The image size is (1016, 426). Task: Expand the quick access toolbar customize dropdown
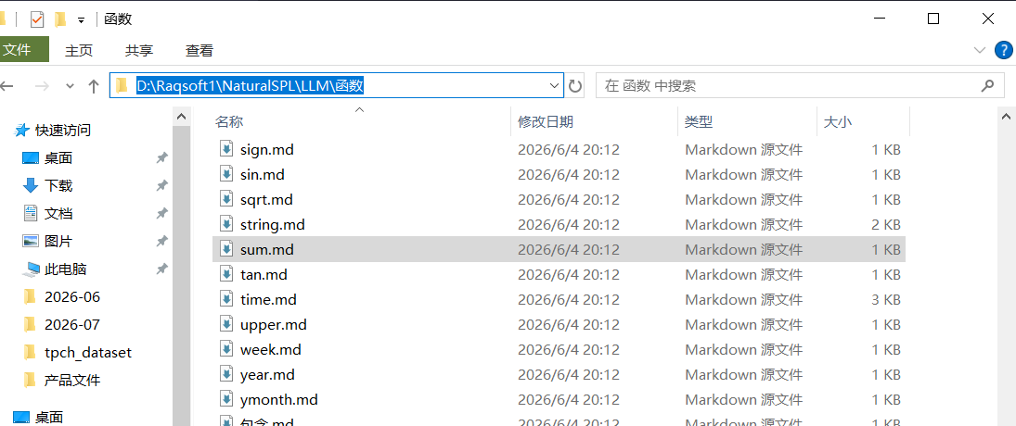pos(81,20)
